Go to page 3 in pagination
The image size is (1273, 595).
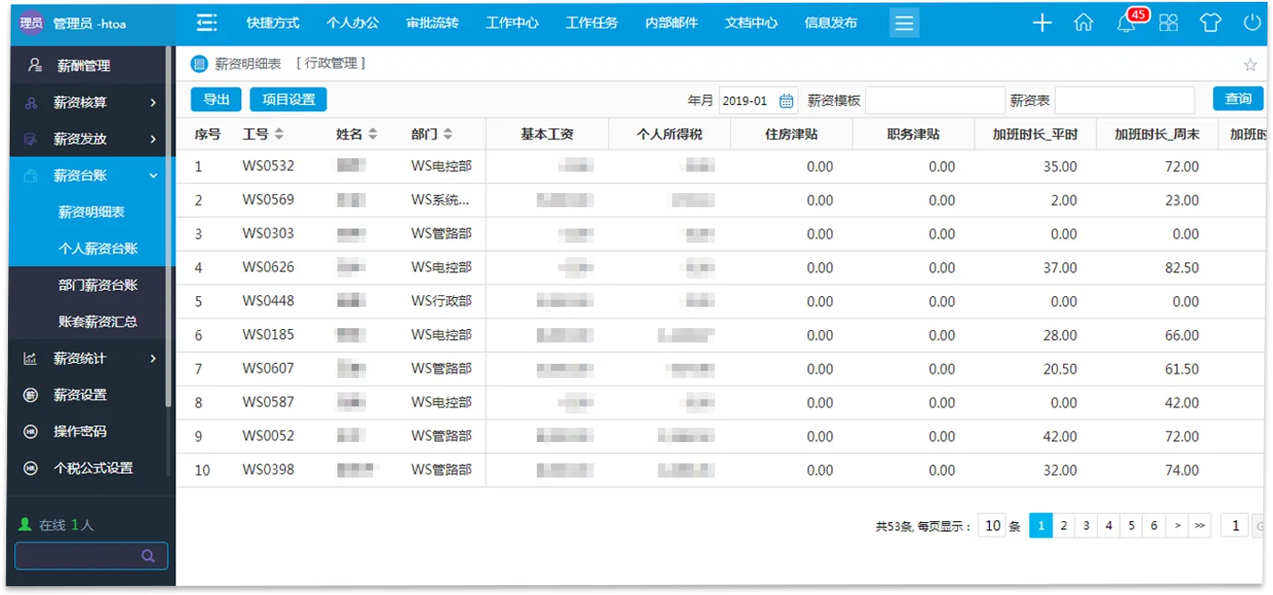pos(1085,525)
